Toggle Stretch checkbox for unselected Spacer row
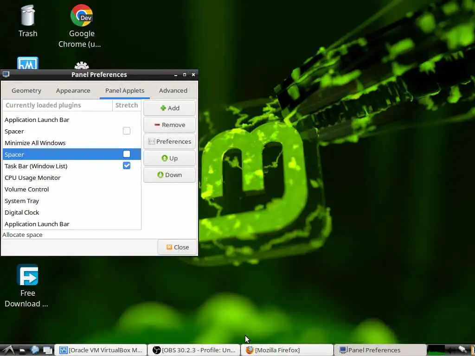 pos(127,131)
